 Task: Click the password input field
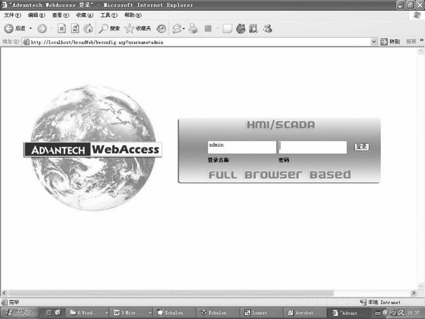click(313, 147)
